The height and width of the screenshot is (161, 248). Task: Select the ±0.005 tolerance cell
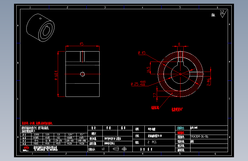(x=36, y=138)
